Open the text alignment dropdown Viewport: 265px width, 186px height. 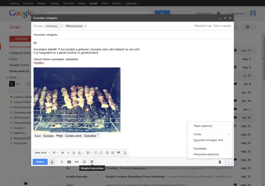[89, 153]
